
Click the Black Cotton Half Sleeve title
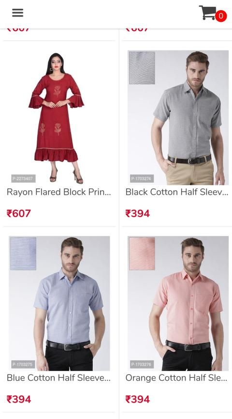point(177,192)
